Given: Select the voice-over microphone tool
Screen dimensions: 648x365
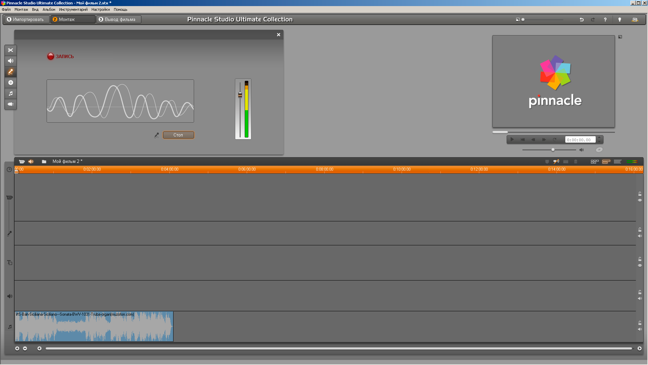Looking at the screenshot, I should (x=10, y=72).
